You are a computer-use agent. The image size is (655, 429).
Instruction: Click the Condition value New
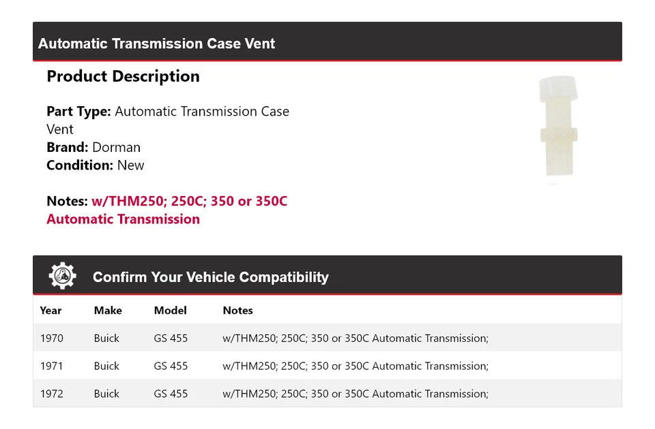coord(130,165)
